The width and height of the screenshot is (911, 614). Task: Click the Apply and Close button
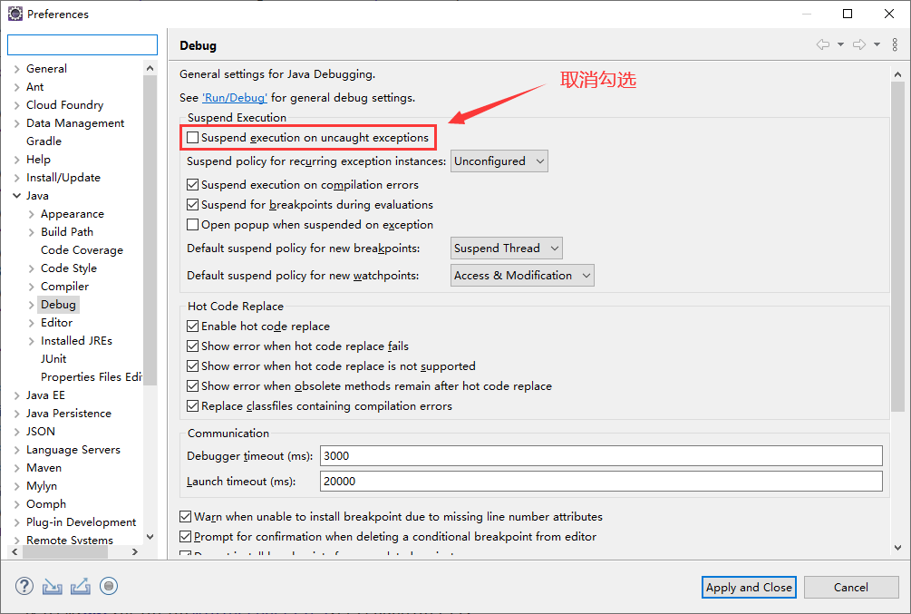tap(749, 588)
